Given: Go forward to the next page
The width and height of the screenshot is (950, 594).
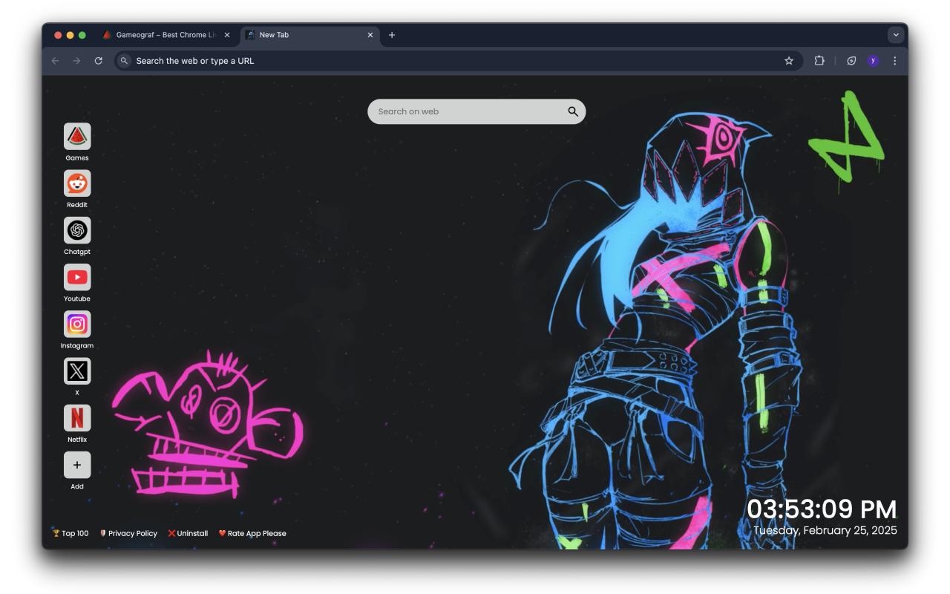Looking at the screenshot, I should [76, 61].
